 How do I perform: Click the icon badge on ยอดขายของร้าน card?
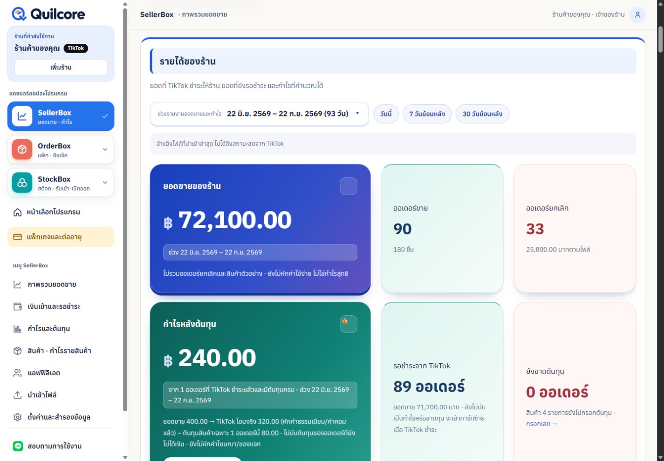tap(349, 186)
